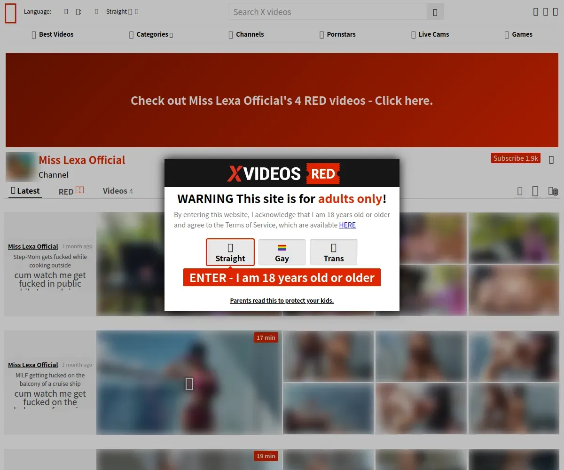The height and width of the screenshot is (470, 564).
Task: Click the Subscribe 1.9k button
Action: [x=516, y=158]
